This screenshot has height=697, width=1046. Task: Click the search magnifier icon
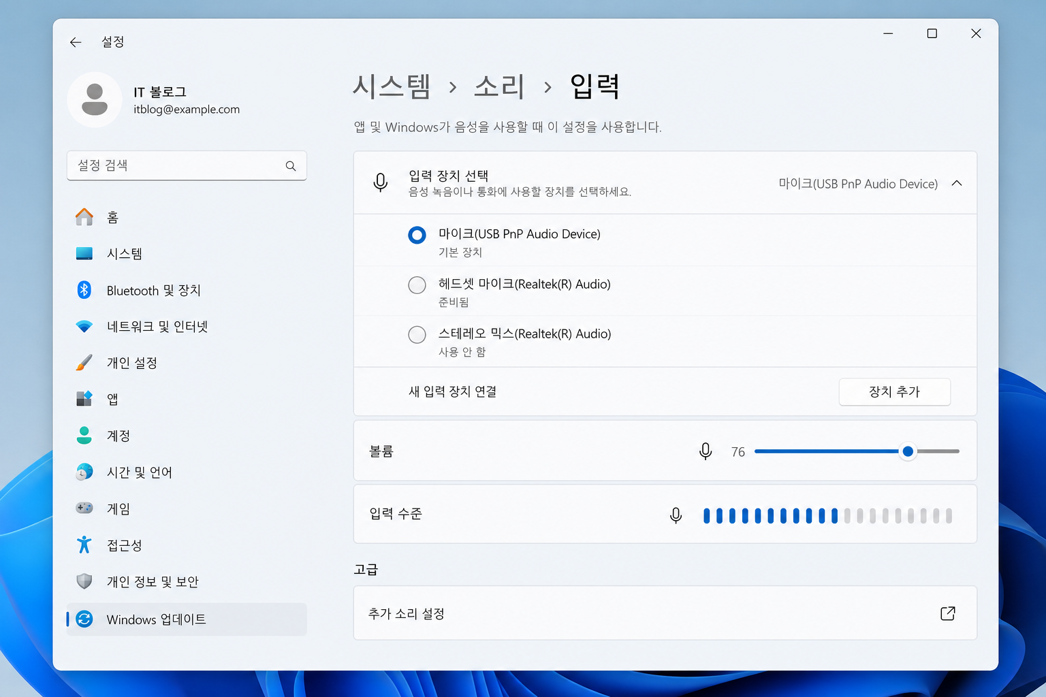point(291,165)
